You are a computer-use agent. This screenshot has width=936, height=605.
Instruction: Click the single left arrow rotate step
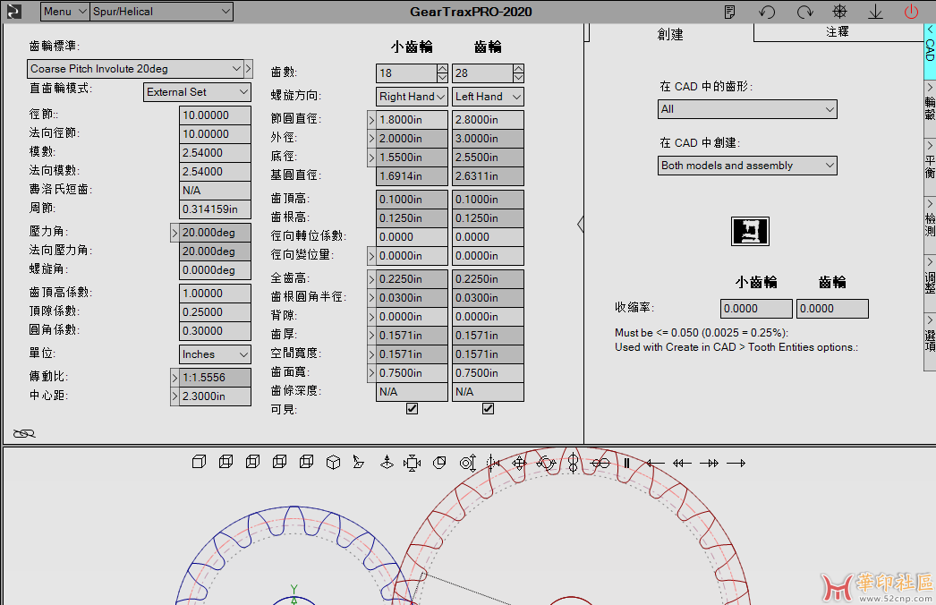(655, 463)
